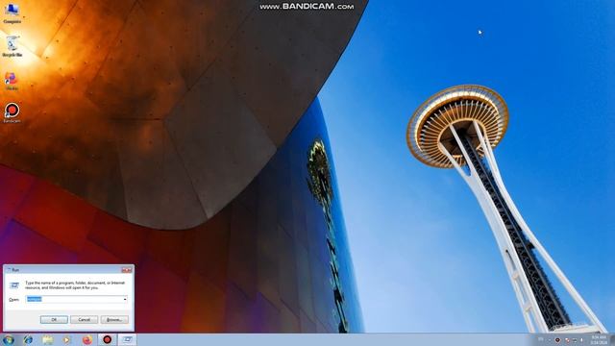The height and width of the screenshot is (346, 615).
Task: Click OK in the Run dialog
Action: point(54,320)
